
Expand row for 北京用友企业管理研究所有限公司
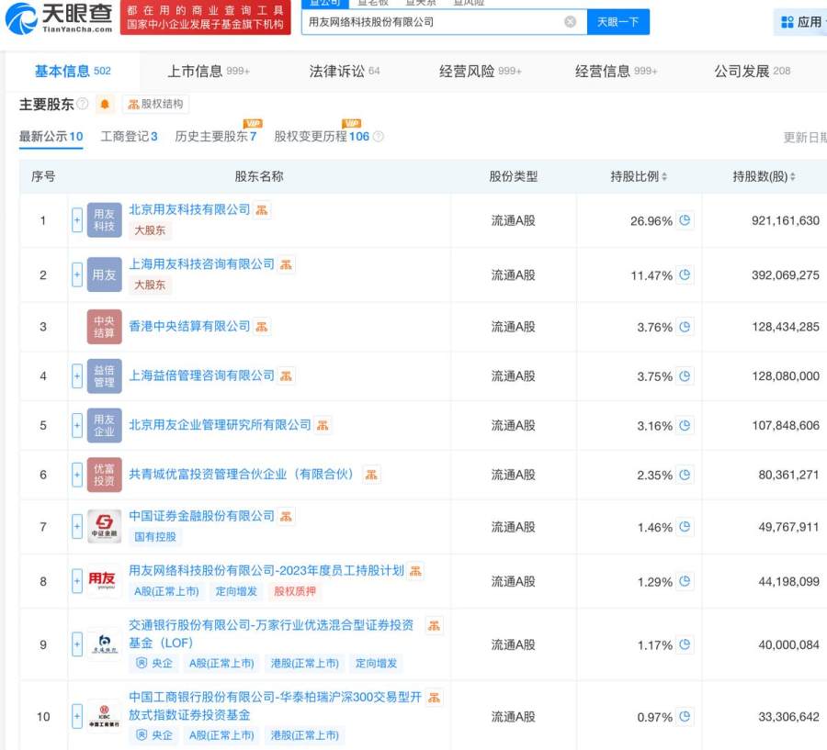tap(77, 425)
